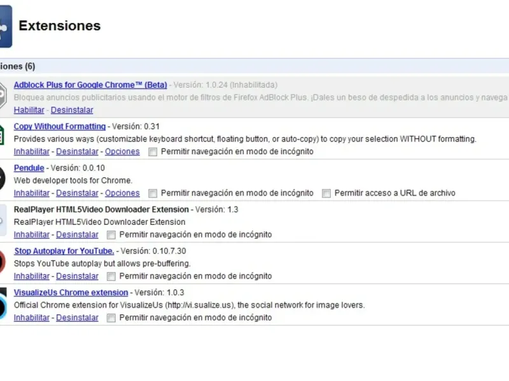The width and height of the screenshot is (509, 381).
Task: Click the VisualizeUs extension icon
Action: [3, 304]
